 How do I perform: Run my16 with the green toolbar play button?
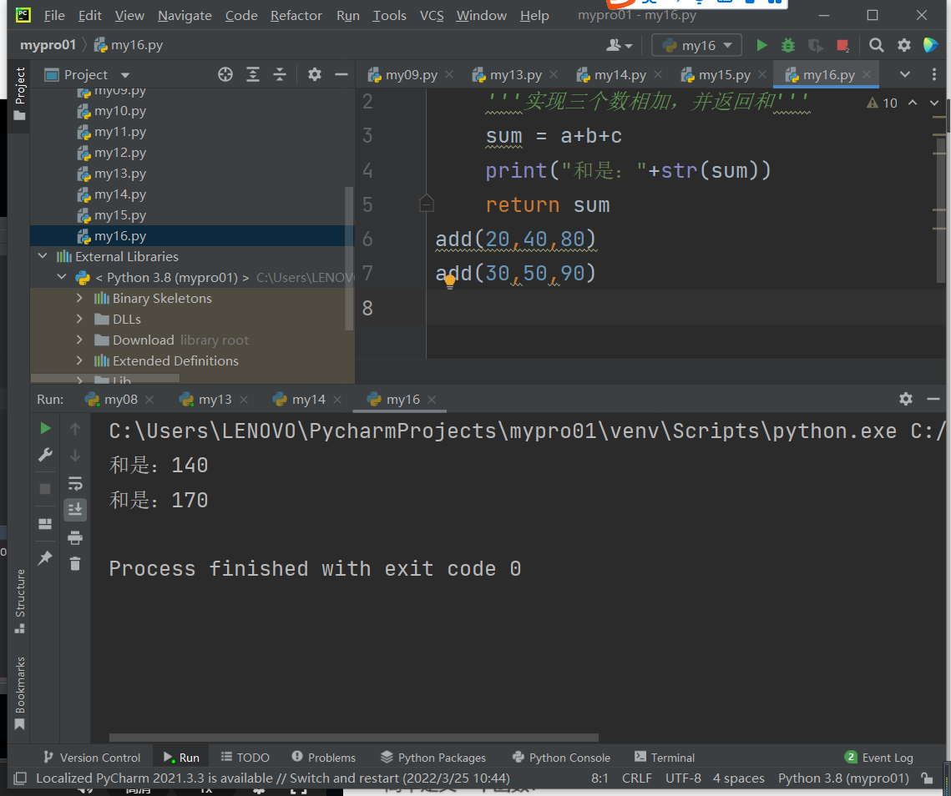coord(761,45)
